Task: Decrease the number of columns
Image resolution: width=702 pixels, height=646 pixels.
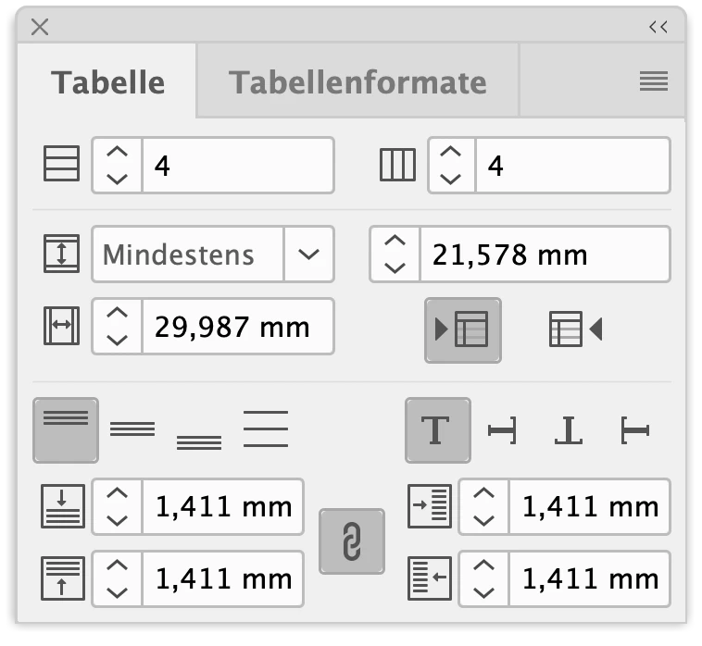Action: 452,178
